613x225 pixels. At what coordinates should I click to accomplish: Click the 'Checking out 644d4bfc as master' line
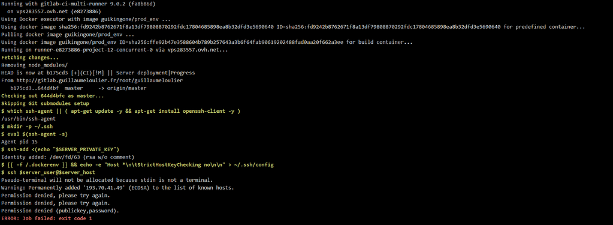pos(53,95)
